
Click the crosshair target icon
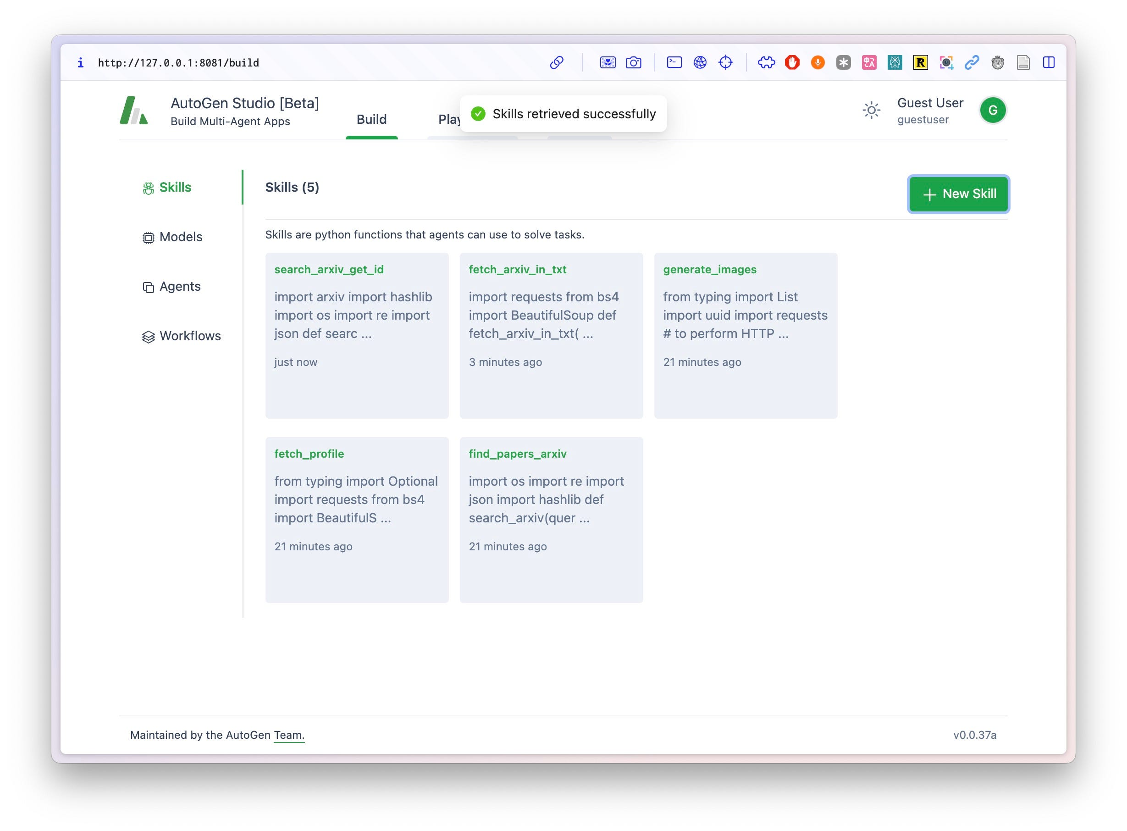pyautogui.click(x=726, y=62)
